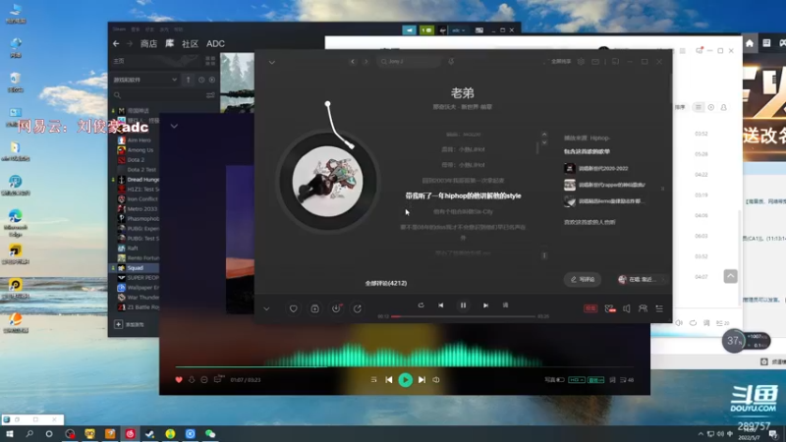Click the Steam broadcast announcement icon
The width and height of the screenshot is (786, 442).
coord(409,30)
